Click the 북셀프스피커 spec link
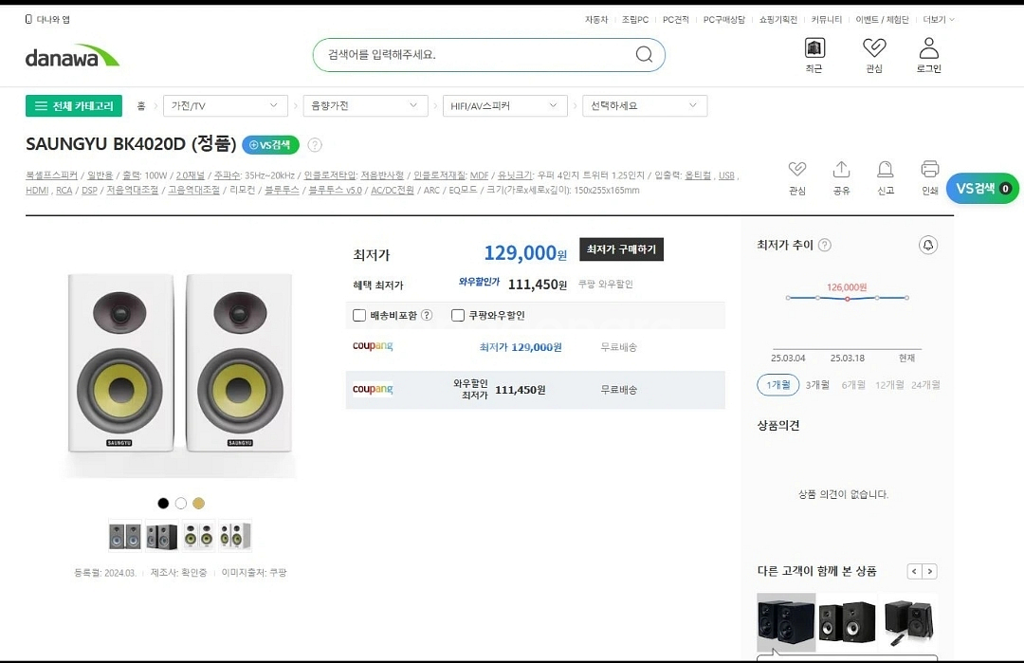 51,175
